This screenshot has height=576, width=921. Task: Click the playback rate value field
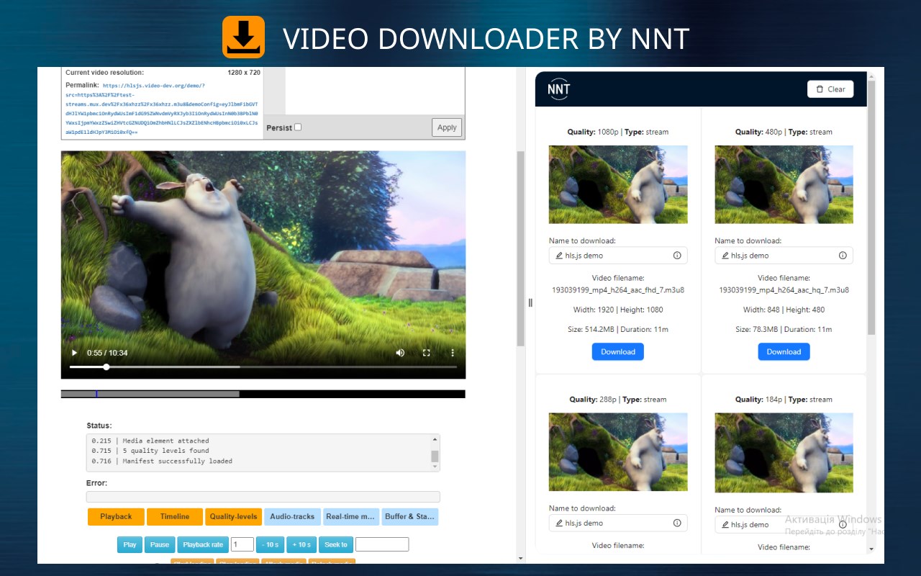(242, 544)
